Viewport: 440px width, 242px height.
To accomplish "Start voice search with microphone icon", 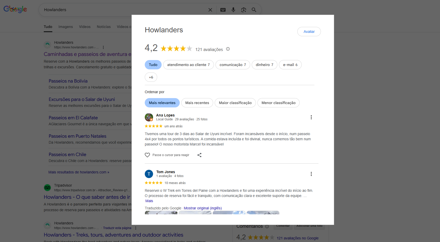I will 233,10.
